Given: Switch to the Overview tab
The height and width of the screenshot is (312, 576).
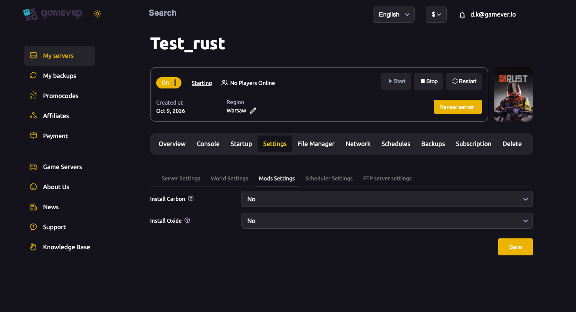Looking at the screenshot, I should tap(172, 144).
